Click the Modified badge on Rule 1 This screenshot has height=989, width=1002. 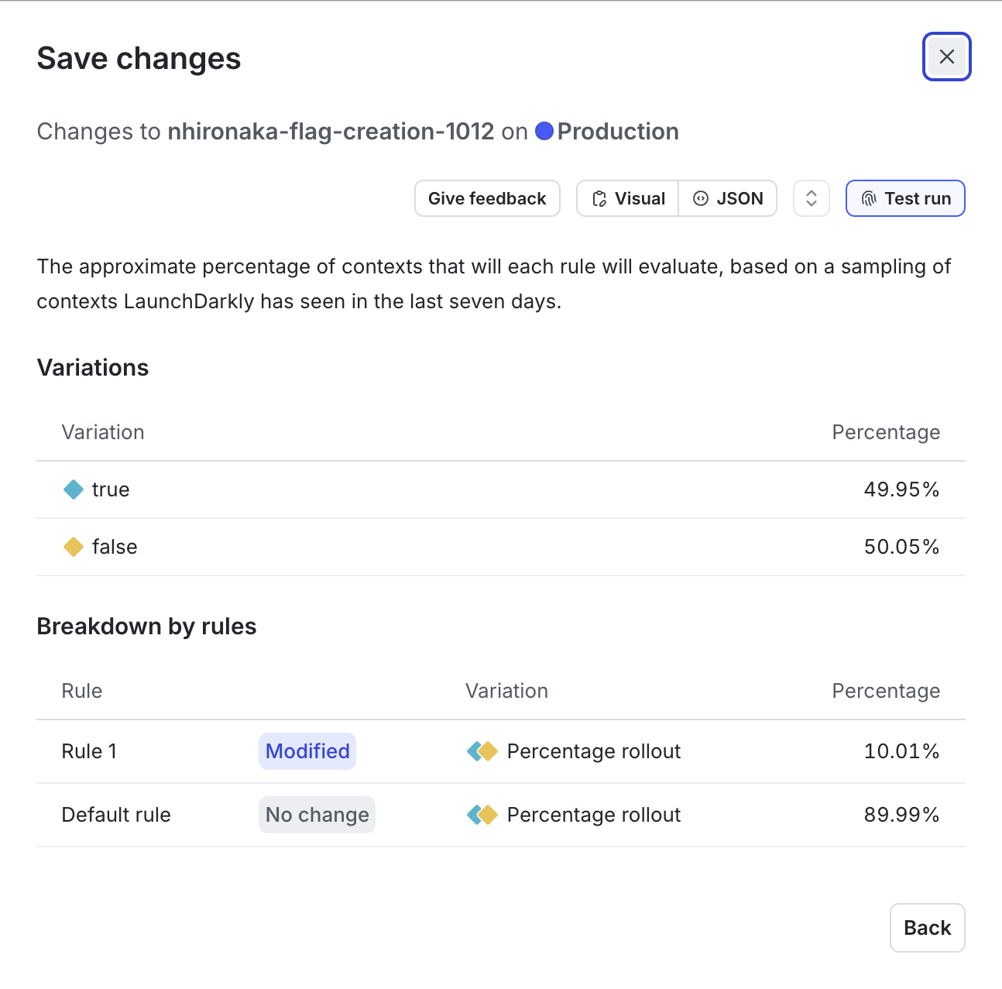307,750
